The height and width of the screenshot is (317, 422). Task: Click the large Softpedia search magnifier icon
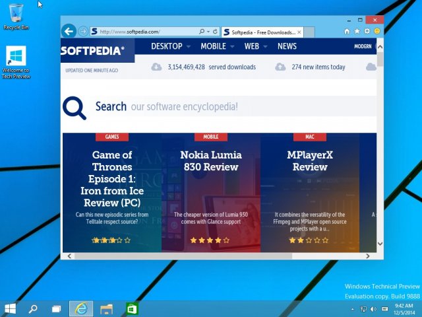pos(75,108)
